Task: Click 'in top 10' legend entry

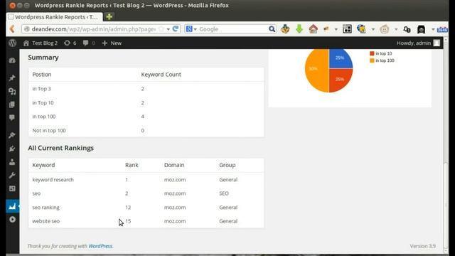Action: [x=381, y=53]
